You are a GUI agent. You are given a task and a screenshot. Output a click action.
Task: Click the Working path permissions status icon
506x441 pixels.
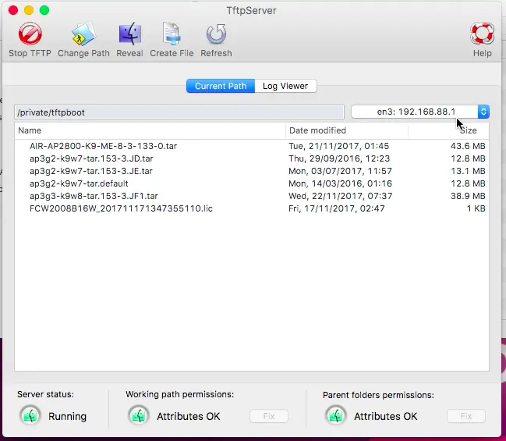139,416
